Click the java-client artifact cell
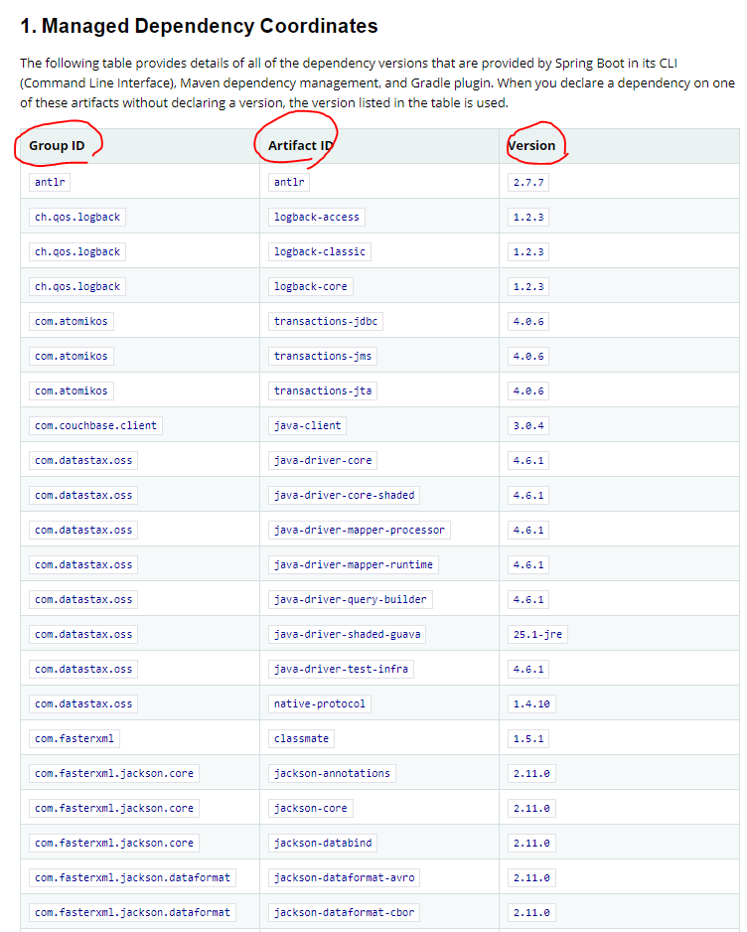The image size is (747, 932). 307,425
